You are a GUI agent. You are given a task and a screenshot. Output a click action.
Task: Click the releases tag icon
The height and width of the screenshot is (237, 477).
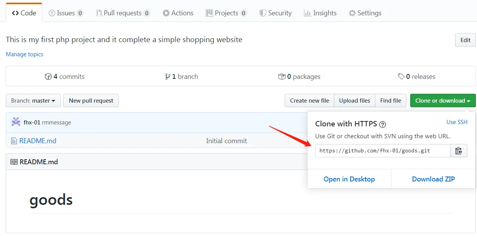pyautogui.click(x=401, y=77)
